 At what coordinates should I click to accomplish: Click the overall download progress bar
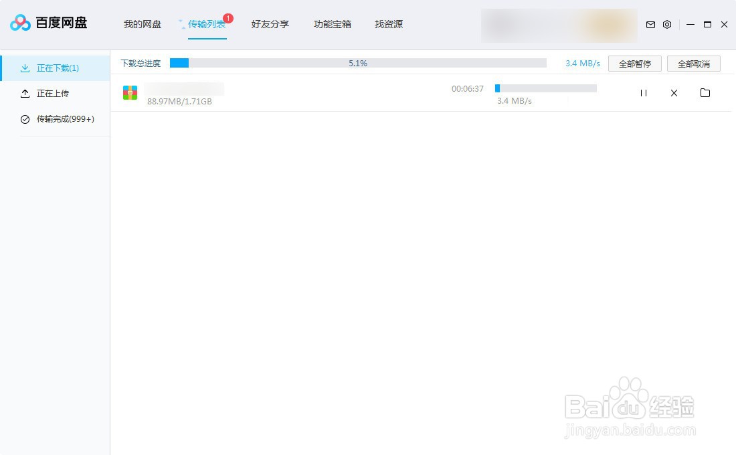click(358, 63)
